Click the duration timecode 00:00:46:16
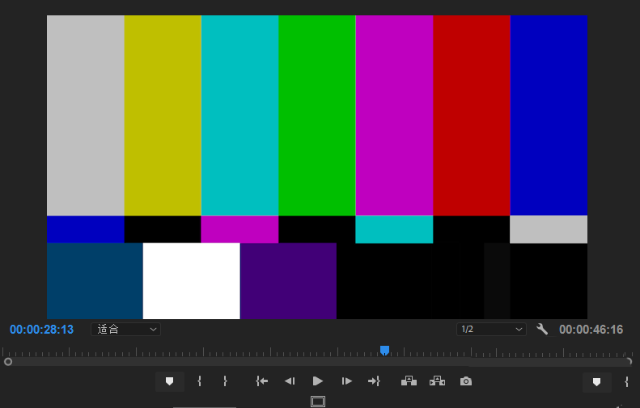Image resolution: width=640 pixels, height=408 pixels. point(591,330)
